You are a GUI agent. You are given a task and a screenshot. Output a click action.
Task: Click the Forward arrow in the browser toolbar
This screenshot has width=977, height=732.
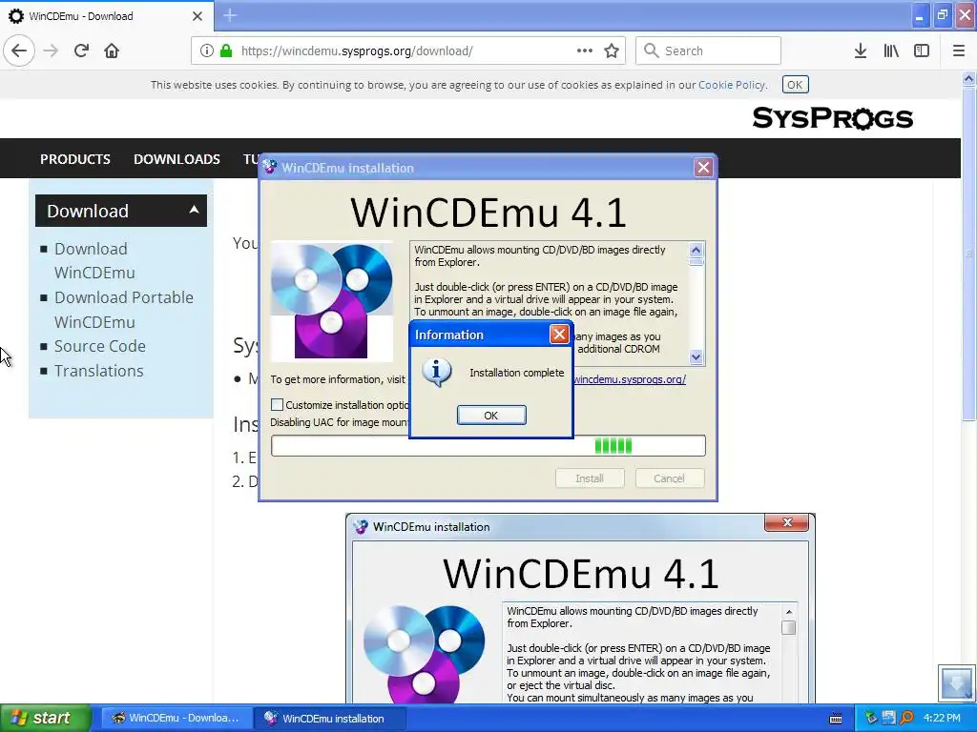click(x=51, y=51)
